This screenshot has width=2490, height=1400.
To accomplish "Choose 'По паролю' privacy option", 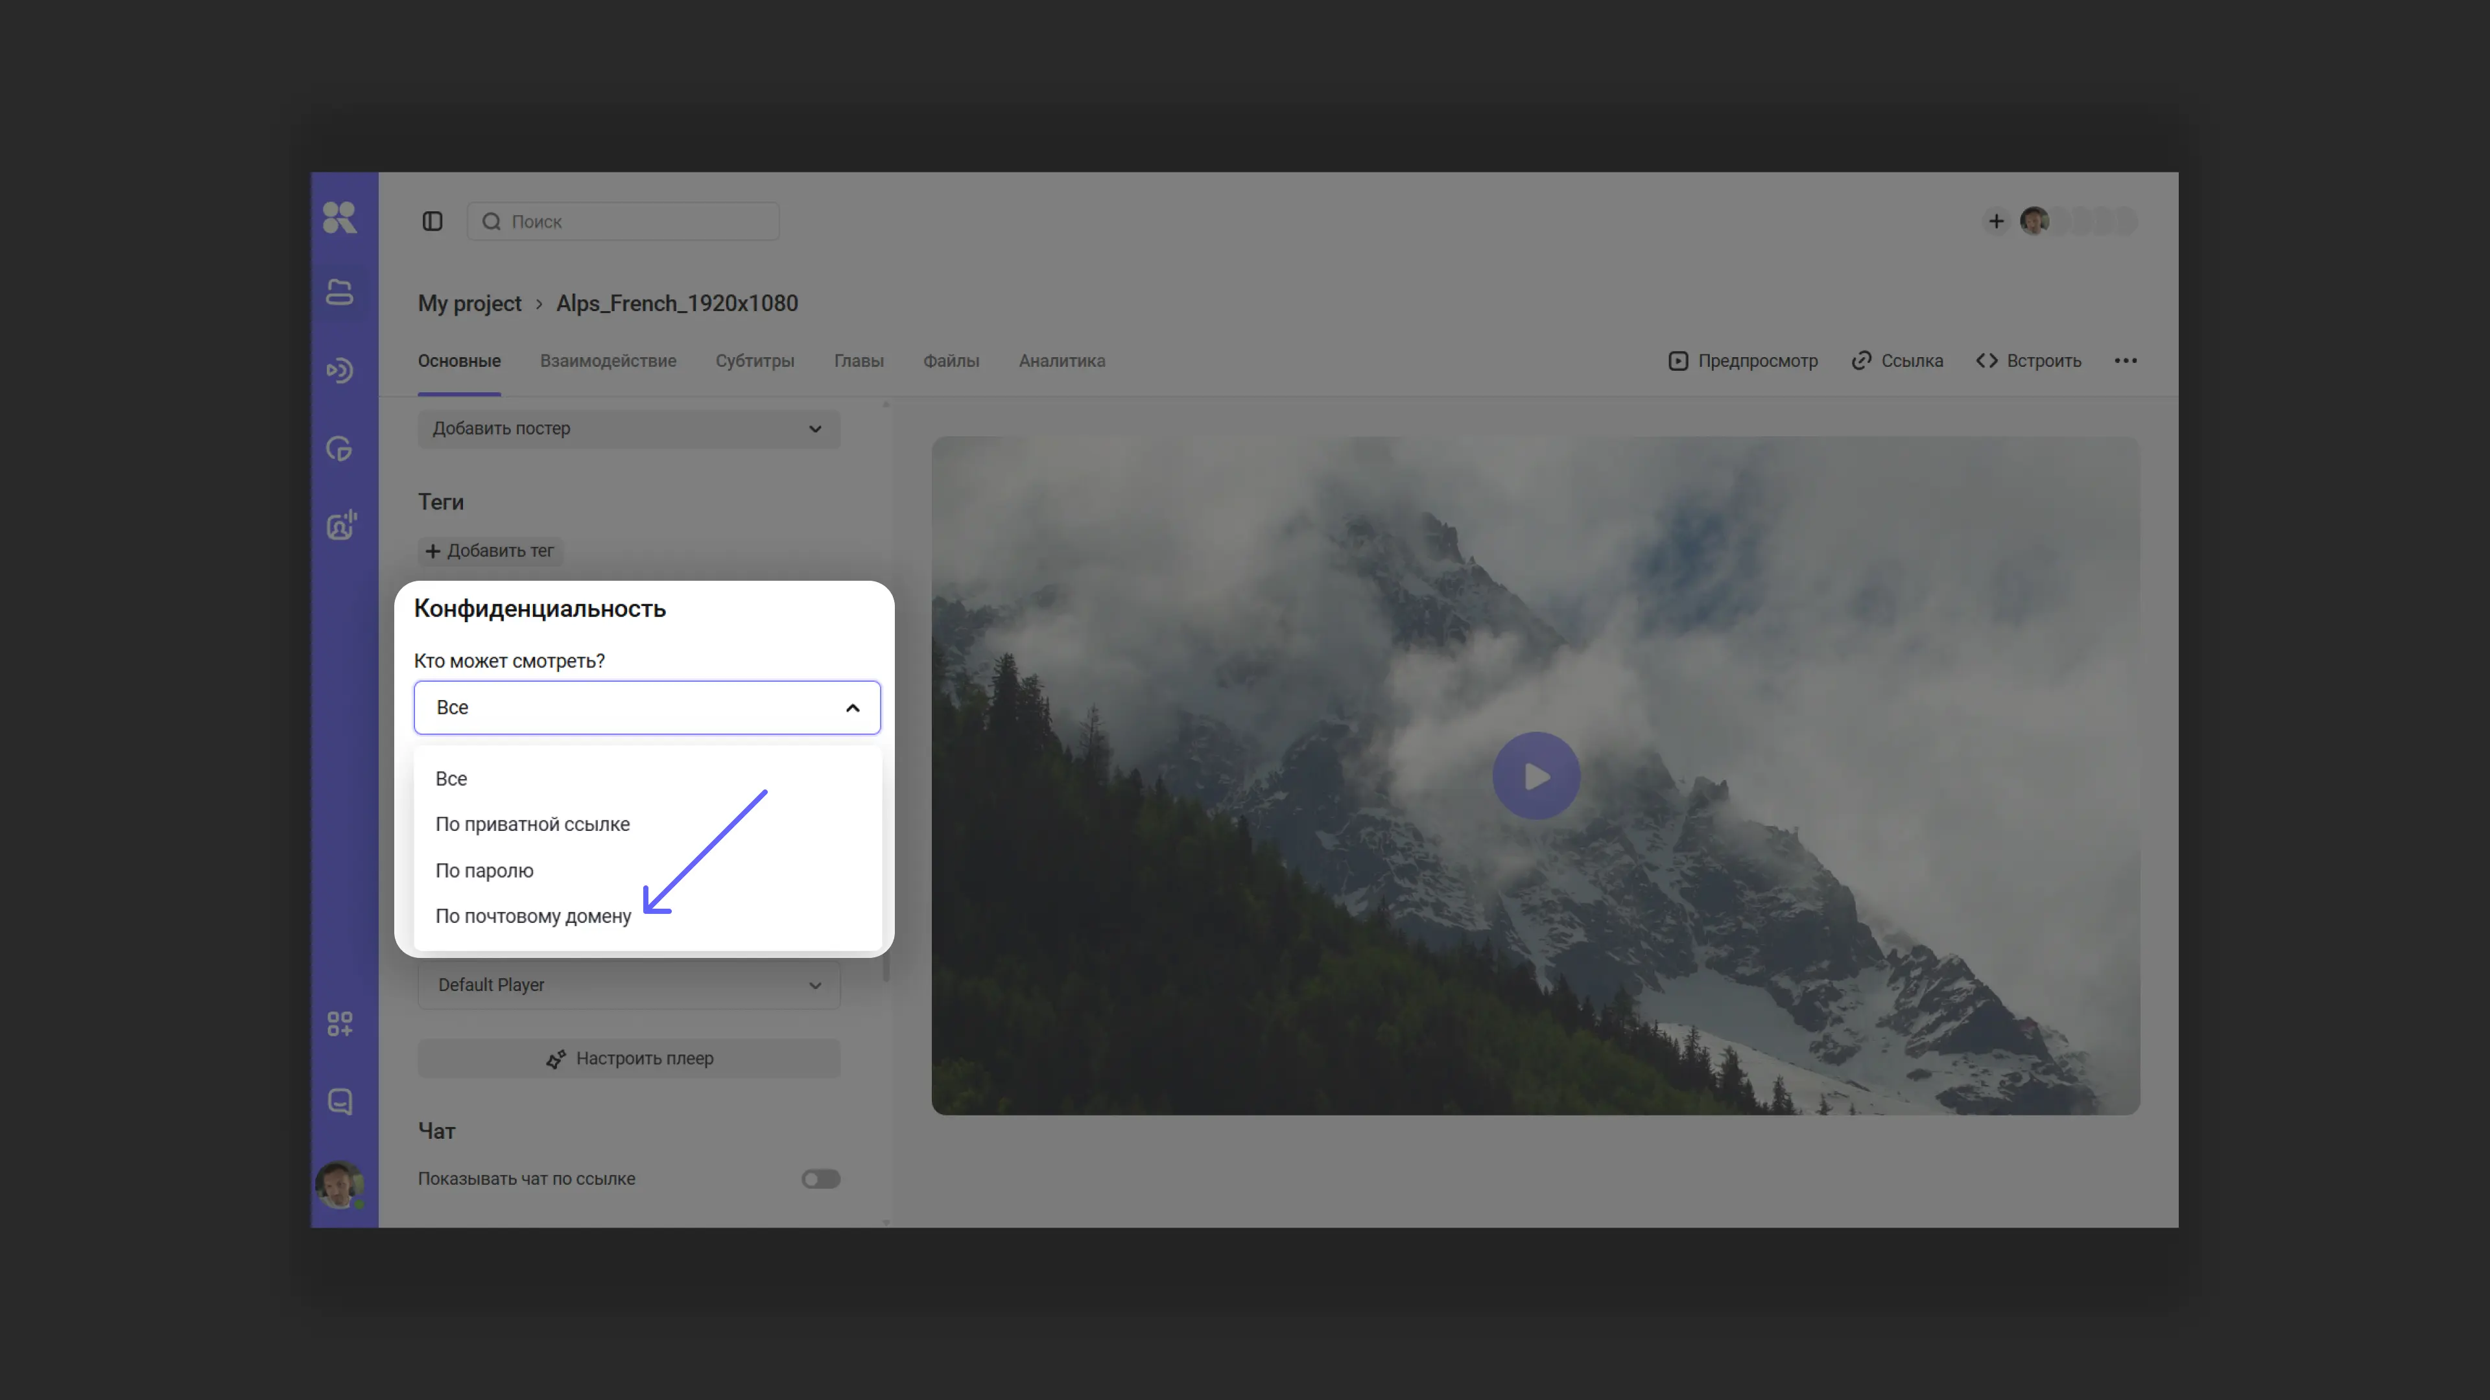I will click(484, 870).
